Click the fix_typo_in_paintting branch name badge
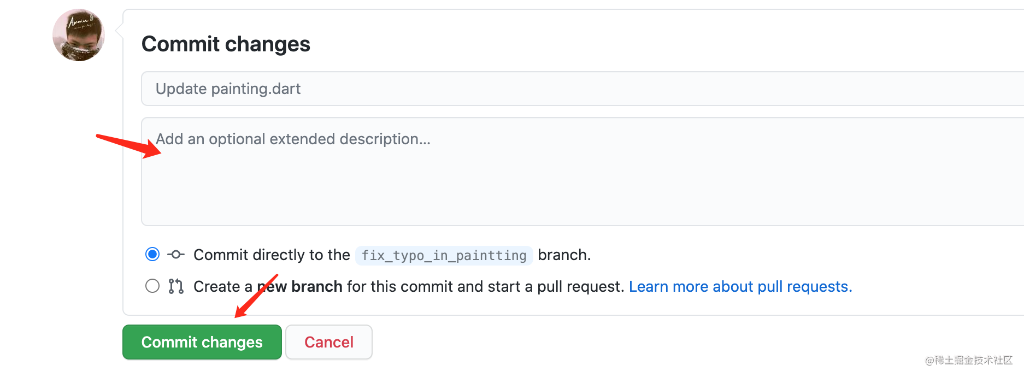 coord(444,255)
